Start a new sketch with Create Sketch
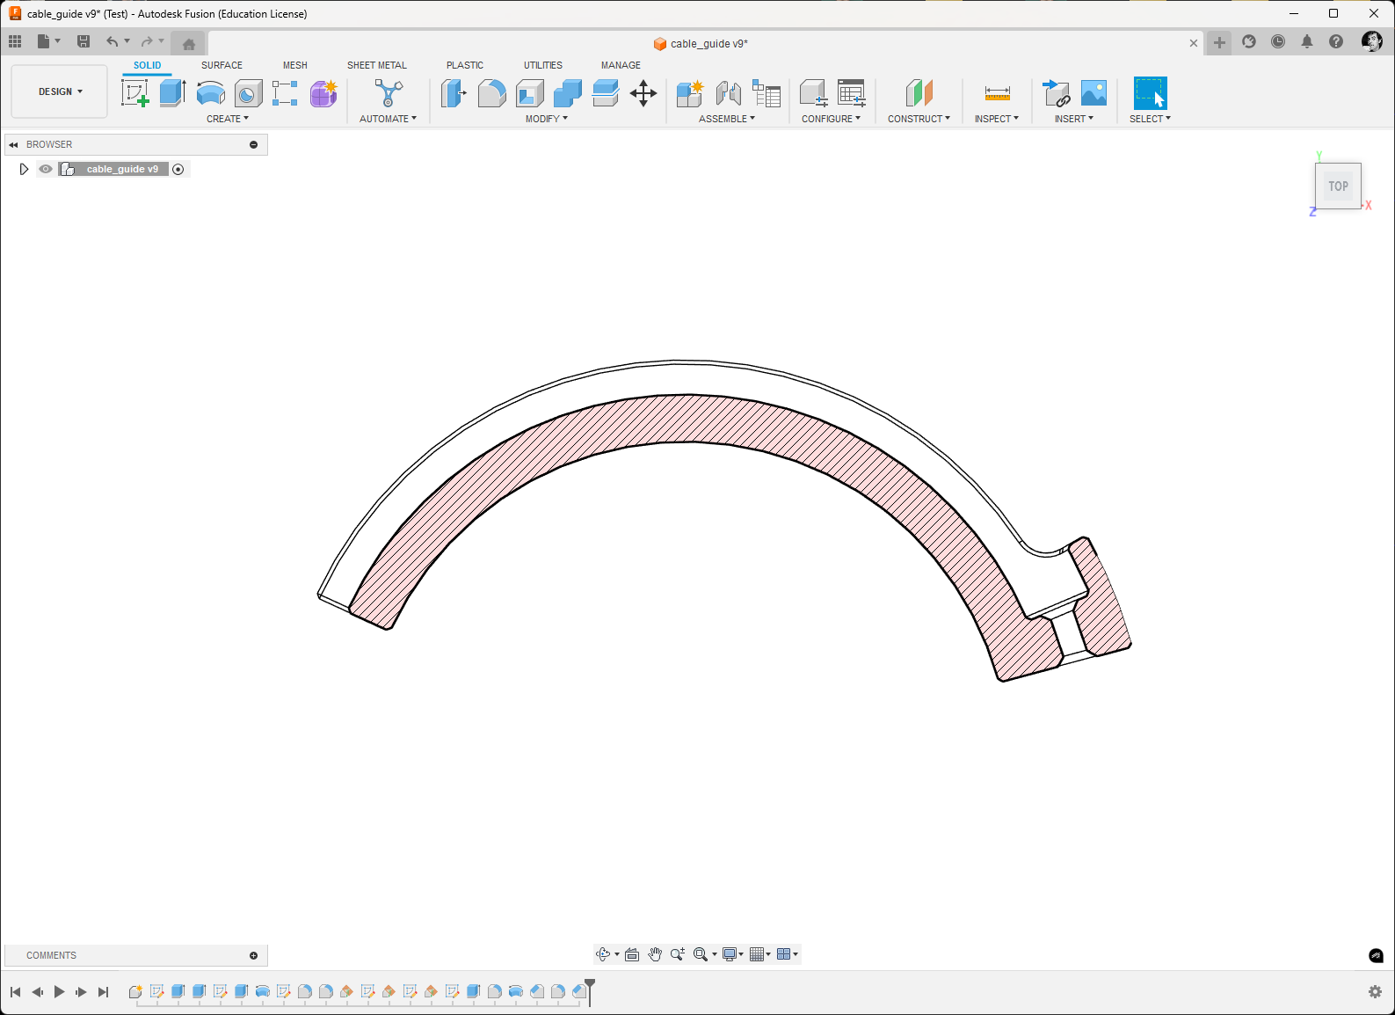The image size is (1395, 1015). (135, 93)
